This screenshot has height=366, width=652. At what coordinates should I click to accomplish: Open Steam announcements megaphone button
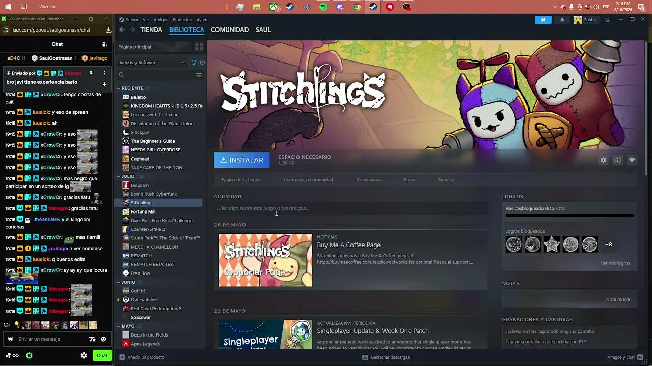click(543, 20)
